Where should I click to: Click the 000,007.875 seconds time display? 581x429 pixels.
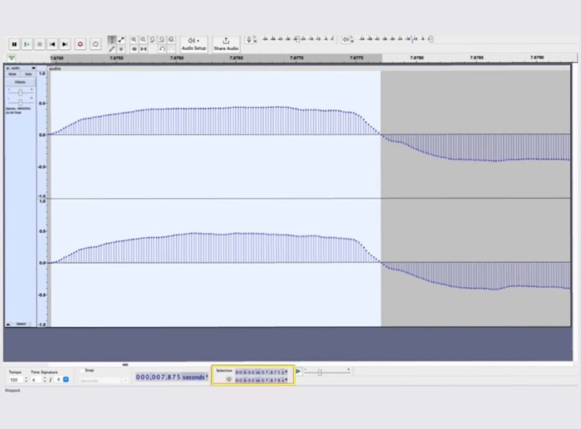click(170, 377)
